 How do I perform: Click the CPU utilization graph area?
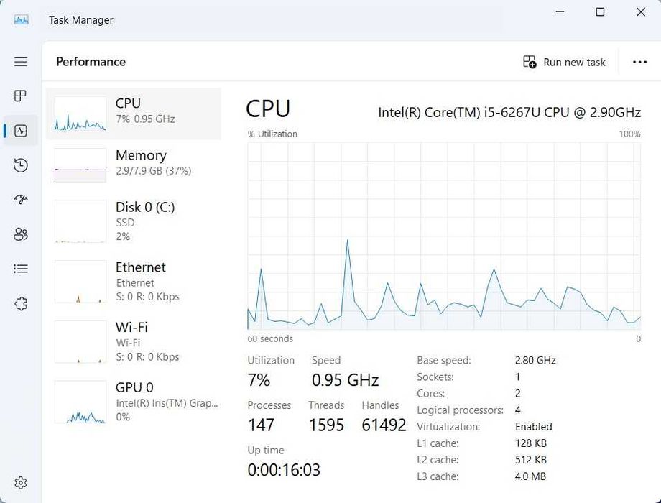click(443, 236)
